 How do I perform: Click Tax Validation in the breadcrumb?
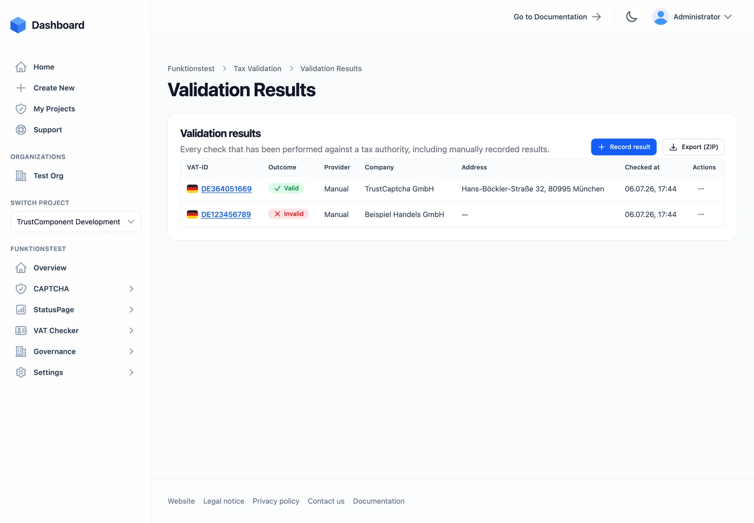[x=258, y=69]
